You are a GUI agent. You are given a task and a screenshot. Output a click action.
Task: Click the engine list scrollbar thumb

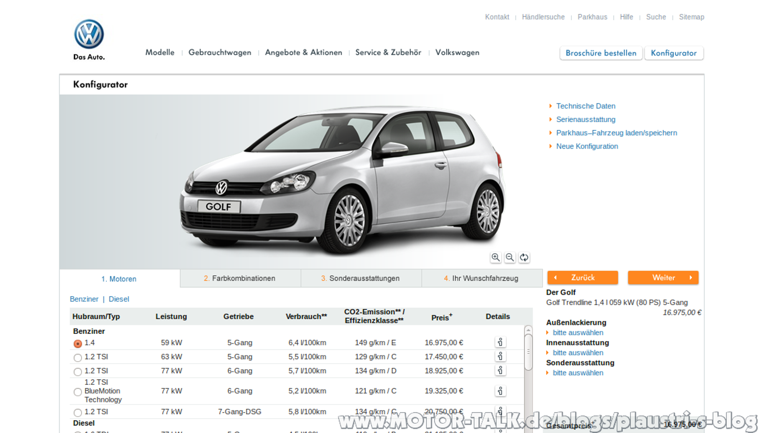point(528,352)
